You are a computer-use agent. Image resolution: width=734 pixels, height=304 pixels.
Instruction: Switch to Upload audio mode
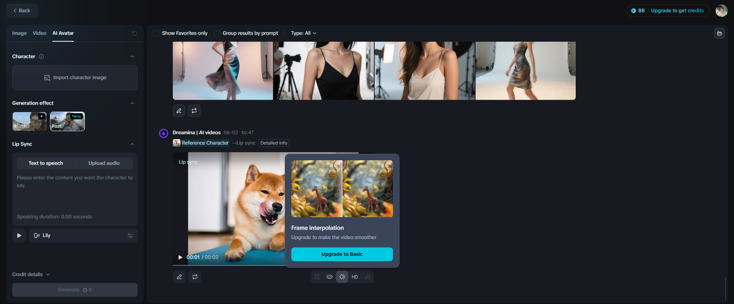[104, 163]
